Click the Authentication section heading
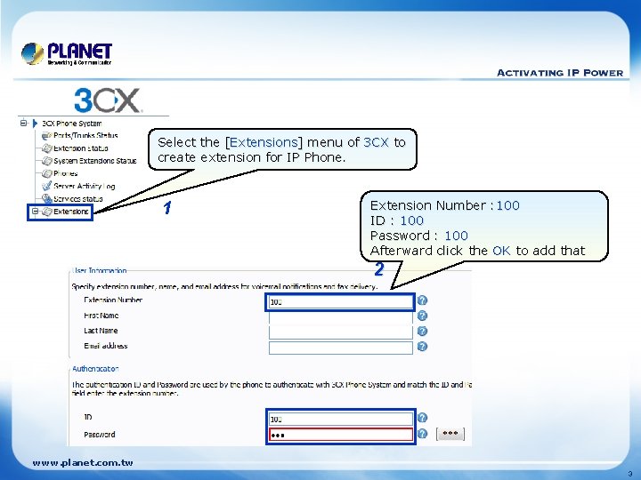This screenshot has height=480, width=641. click(95, 369)
